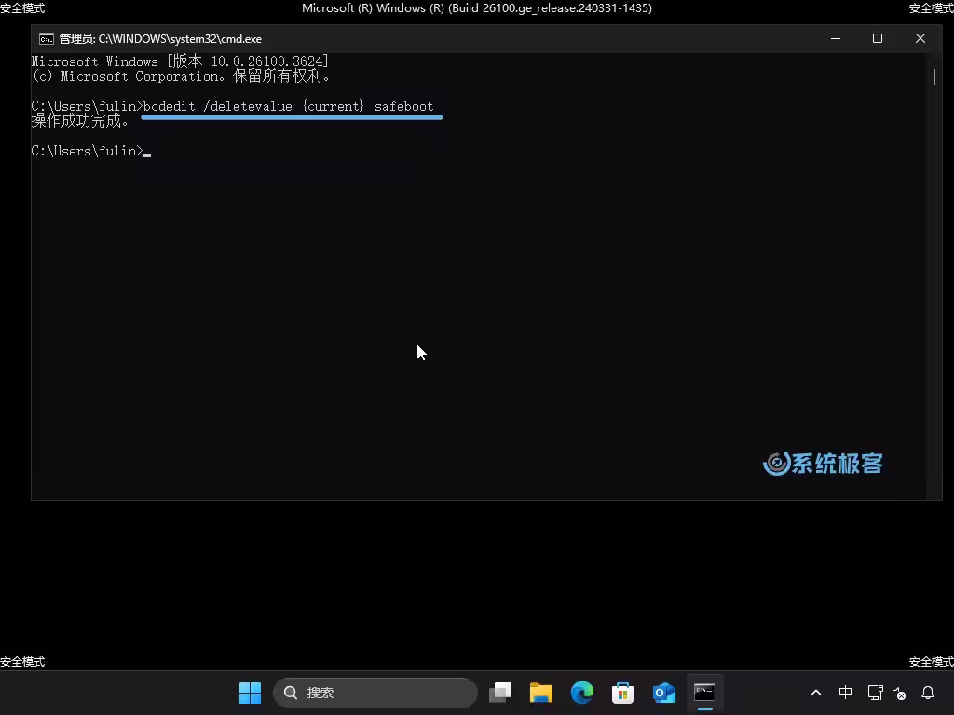Launch Outlook from the taskbar

pos(663,693)
